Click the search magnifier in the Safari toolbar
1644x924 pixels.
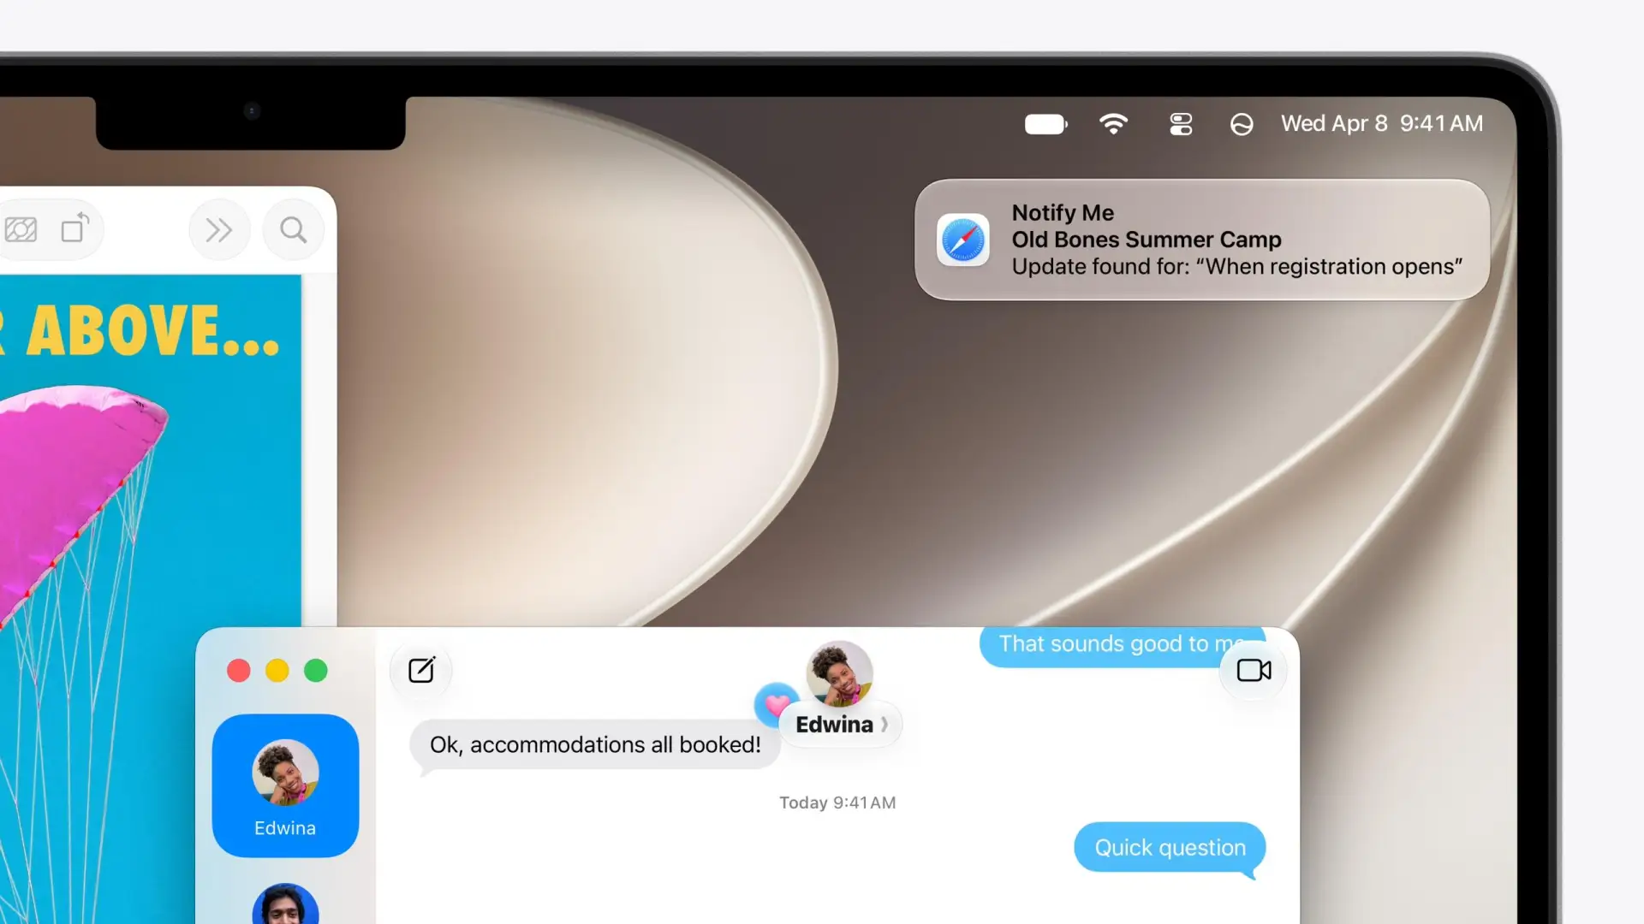[x=293, y=229]
